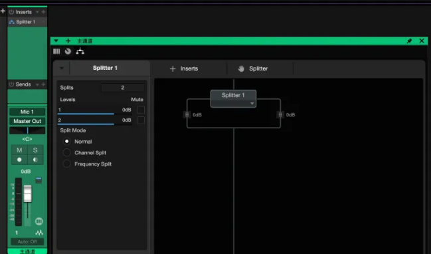Image resolution: width=431 pixels, height=254 pixels.
Task: Select the routing view icon
Action: (80, 51)
